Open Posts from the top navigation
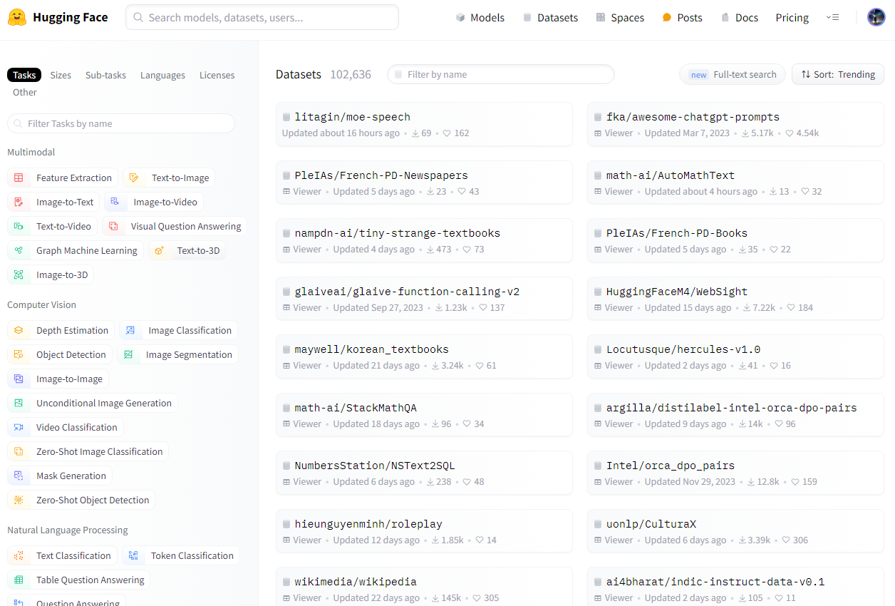This screenshot has height=606, width=895. click(682, 18)
